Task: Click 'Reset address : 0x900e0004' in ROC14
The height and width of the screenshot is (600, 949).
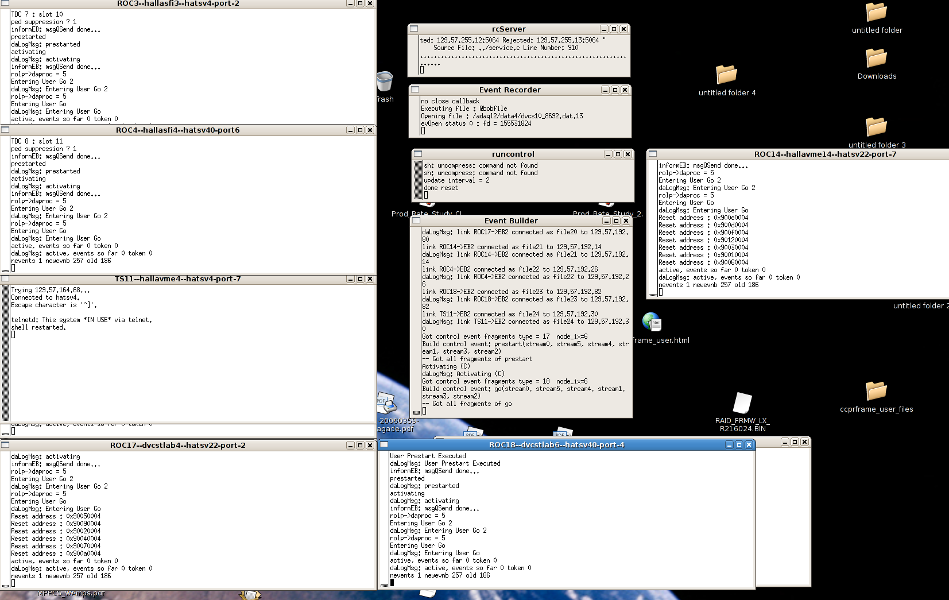Action: [x=703, y=218]
